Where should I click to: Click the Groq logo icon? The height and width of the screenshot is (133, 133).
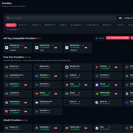tap(67, 85)
